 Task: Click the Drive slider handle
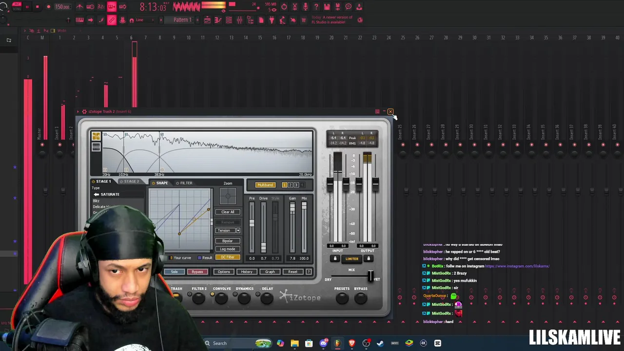click(x=264, y=247)
